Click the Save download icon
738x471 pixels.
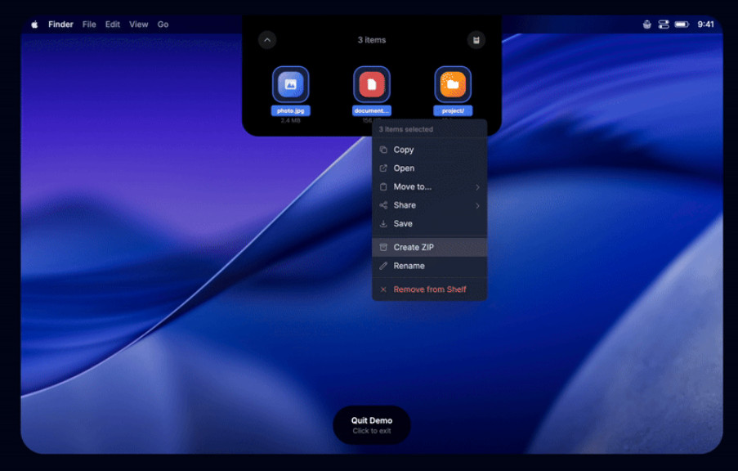383,224
